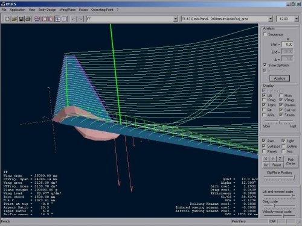Enable the Panels checkbox
This screenshot has height=226, width=302.
(264, 151)
